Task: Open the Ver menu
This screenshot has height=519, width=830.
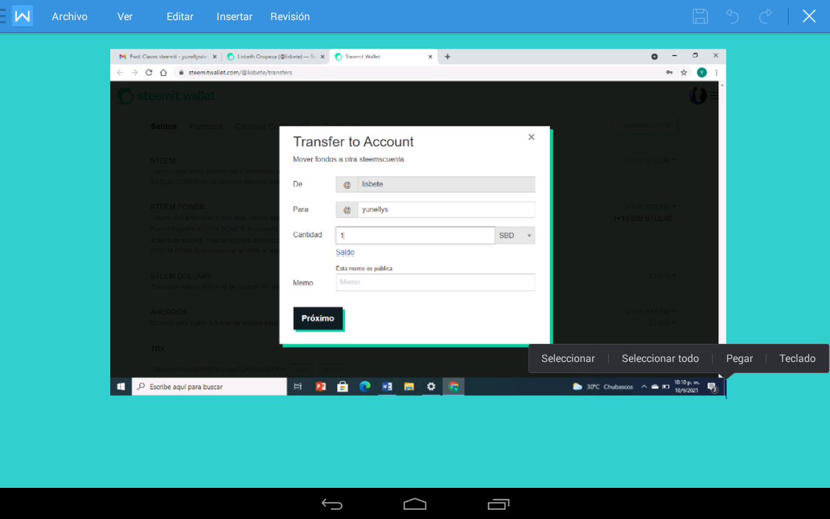Action: click(125, 17)
